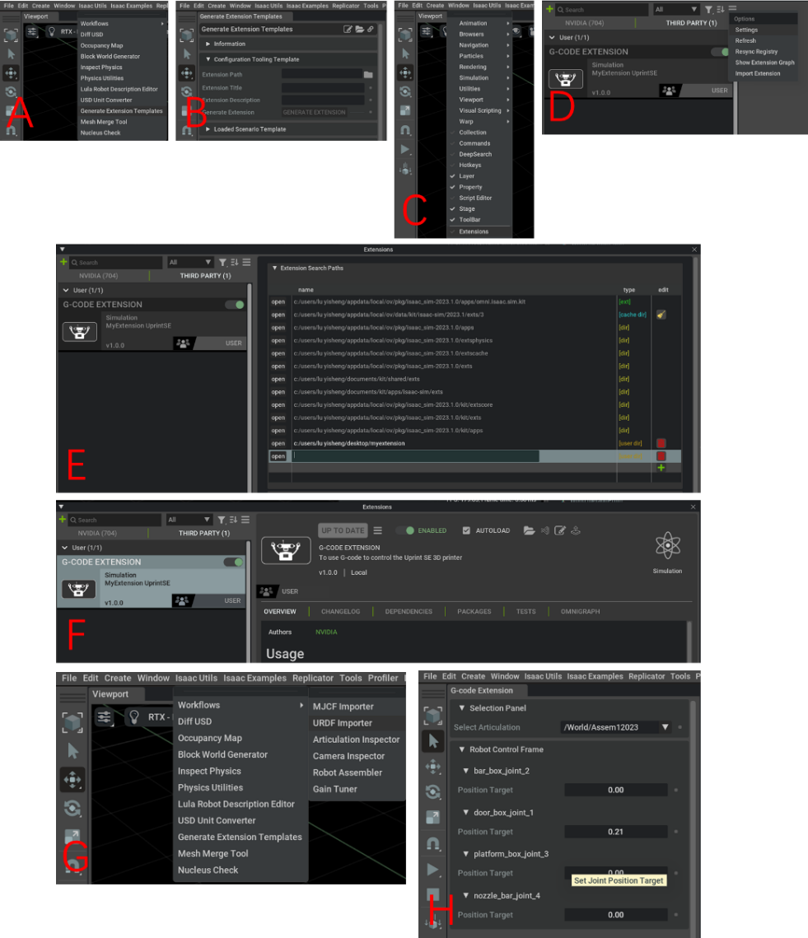Click nozzle_bar_joint_4 Position Target value field
The height and width of the screenshot is (938, 808).
click(x=615, y=915)
